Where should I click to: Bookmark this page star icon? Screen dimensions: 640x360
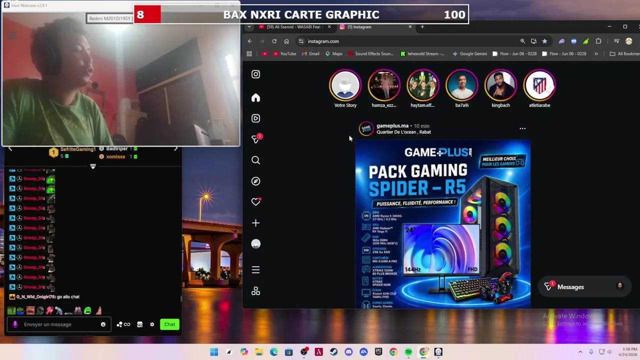point(544,41)
